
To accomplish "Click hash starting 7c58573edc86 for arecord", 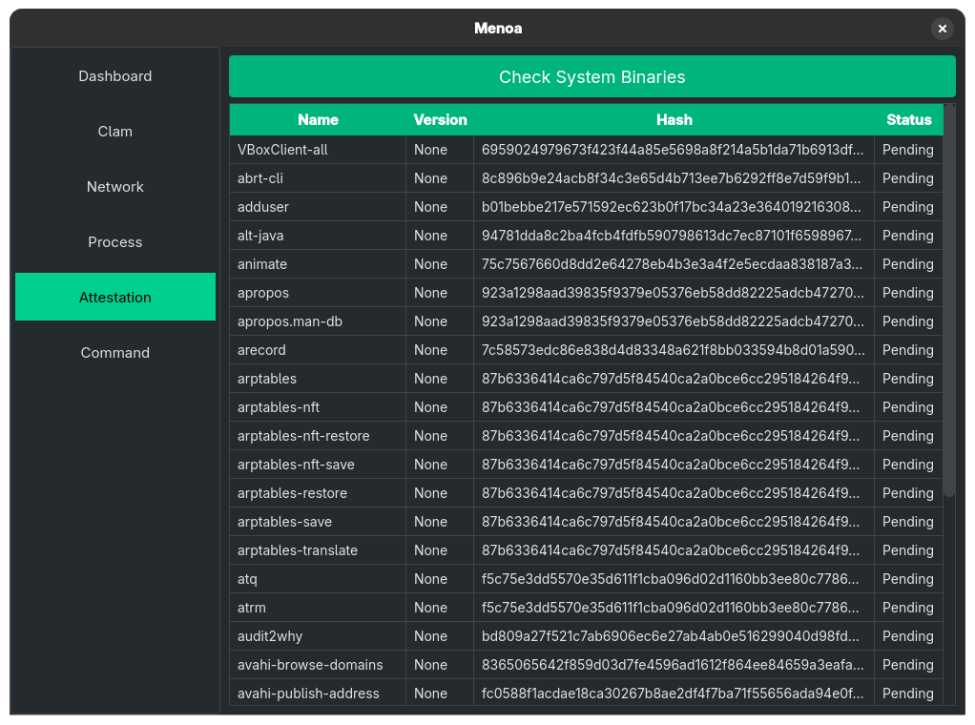I will pyautogui.click(x=673, y=350).
